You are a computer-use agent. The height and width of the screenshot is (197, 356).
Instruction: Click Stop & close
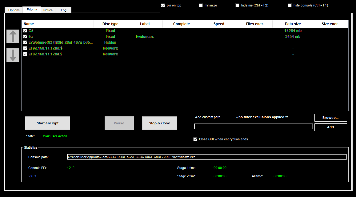coord(159,123)
